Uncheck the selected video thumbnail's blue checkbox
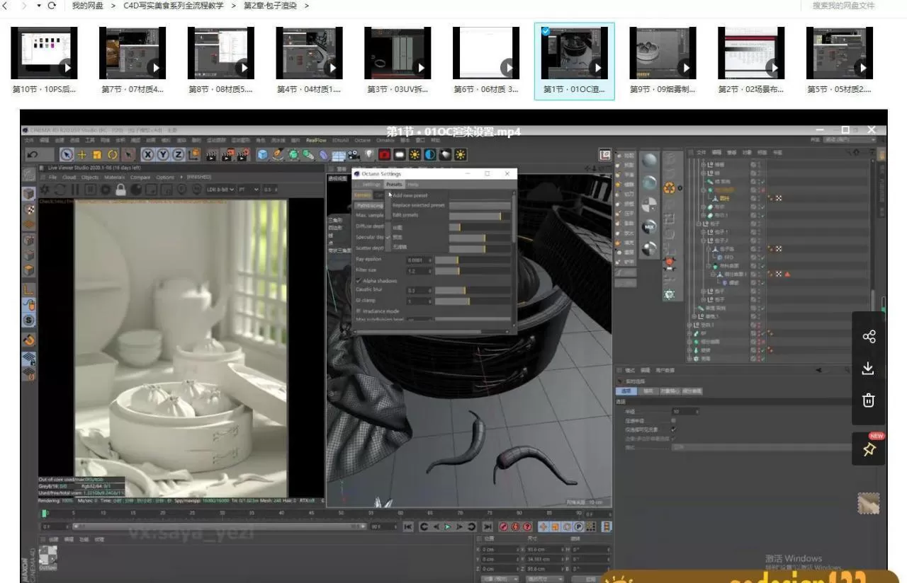907x583 pixels. (545, 31)
